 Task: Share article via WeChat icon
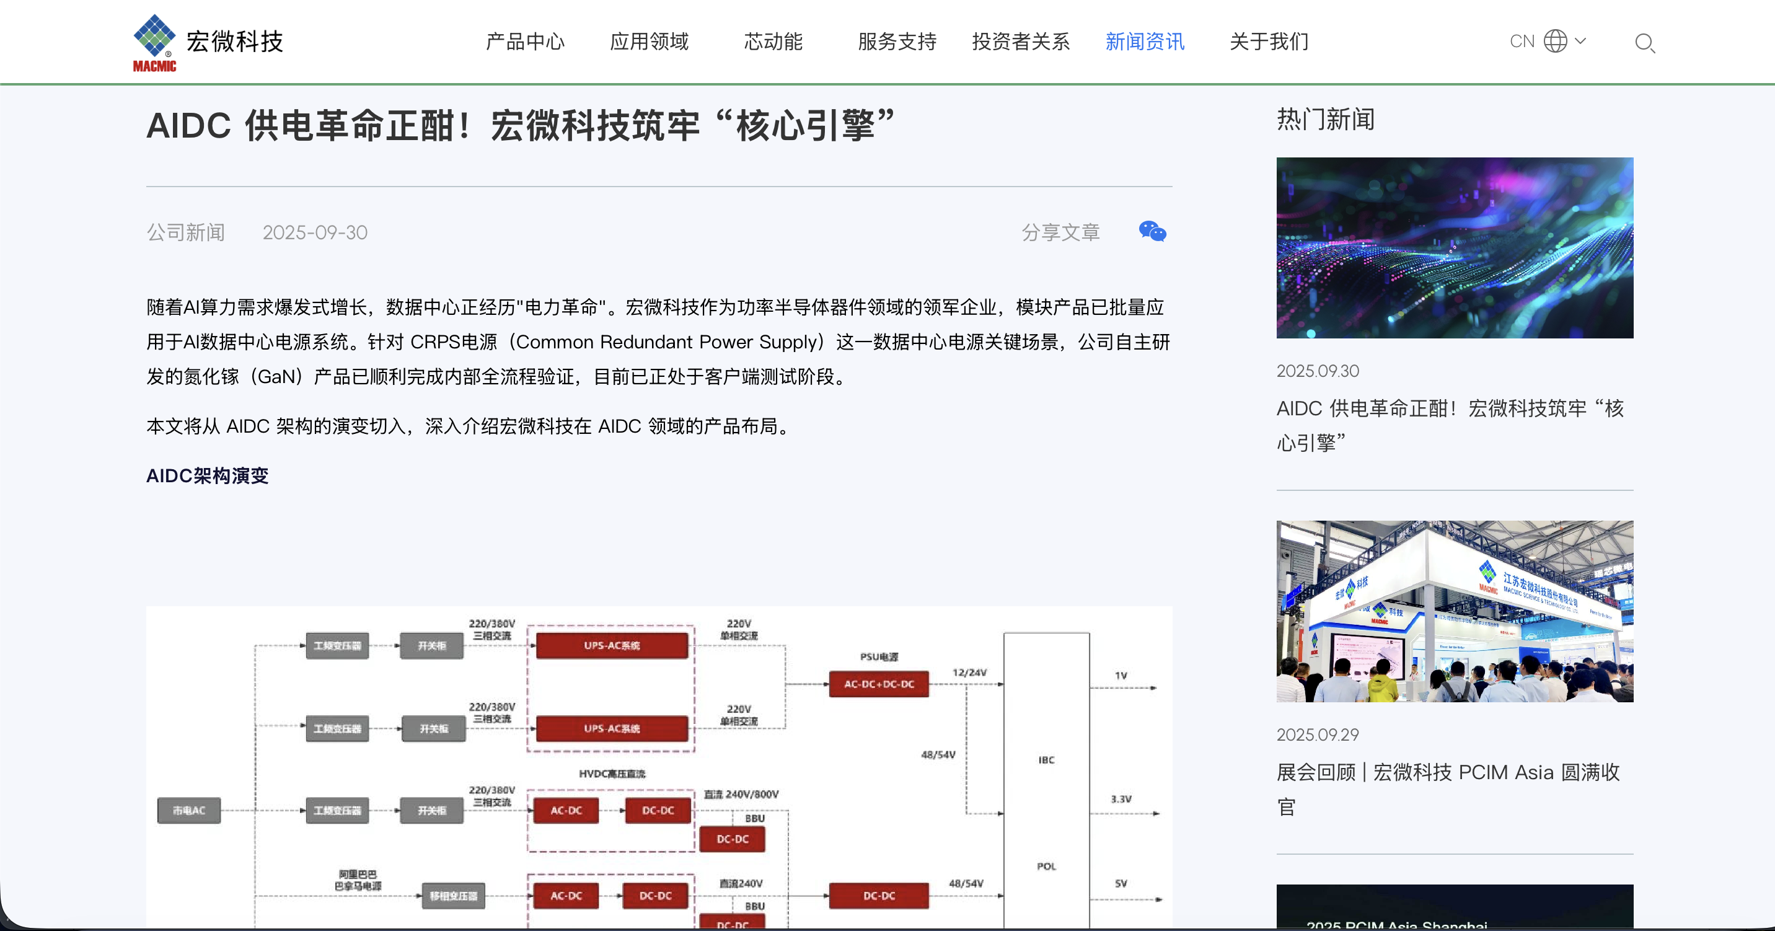point(1152,232)
